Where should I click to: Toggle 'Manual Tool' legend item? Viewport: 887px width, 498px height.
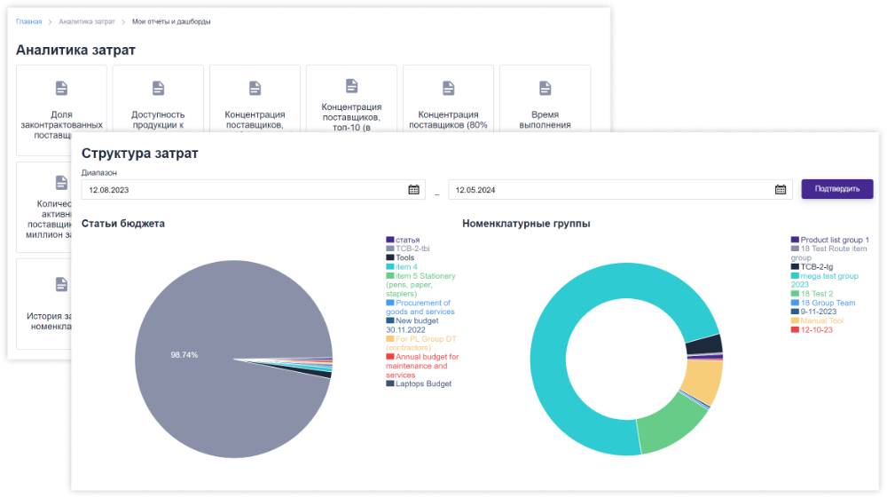821,320
